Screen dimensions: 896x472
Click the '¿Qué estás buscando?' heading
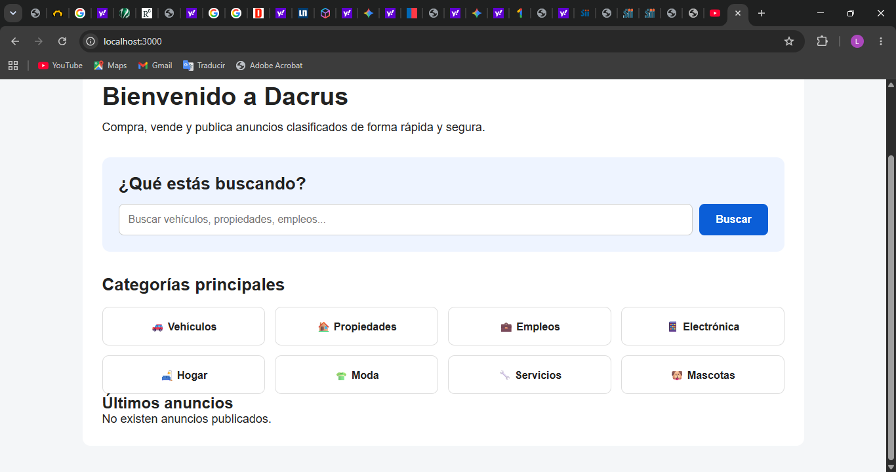[x=213, y=184]
